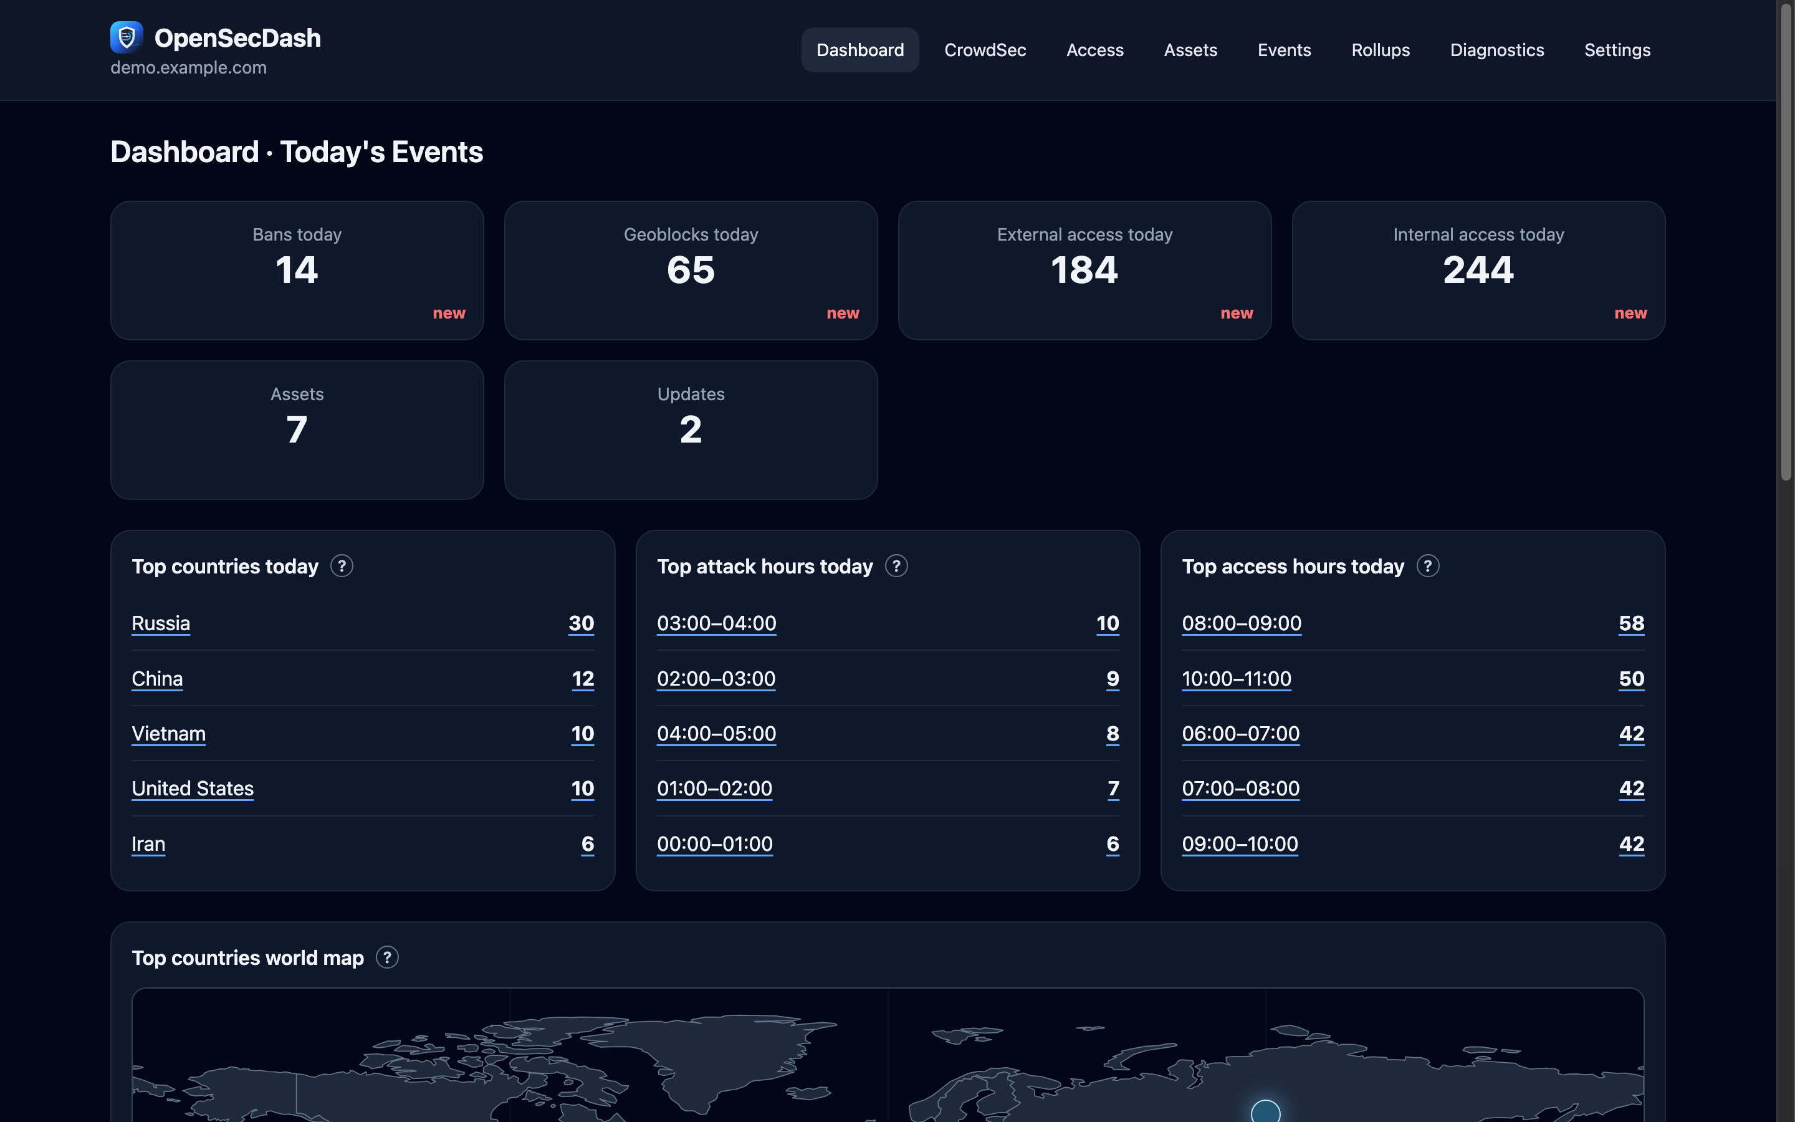
Task: Click Russia's count of 30
Action: click(x=582, y=623)
